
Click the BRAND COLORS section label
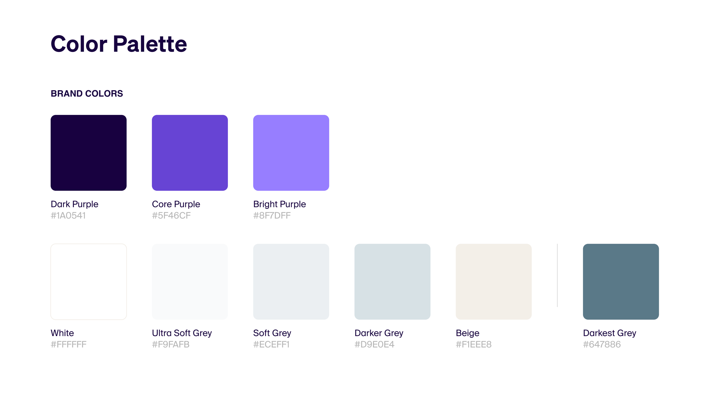coord(87,94)
